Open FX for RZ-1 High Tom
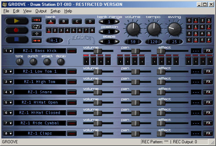The image size is (216, 146). [x=208, y=82]
